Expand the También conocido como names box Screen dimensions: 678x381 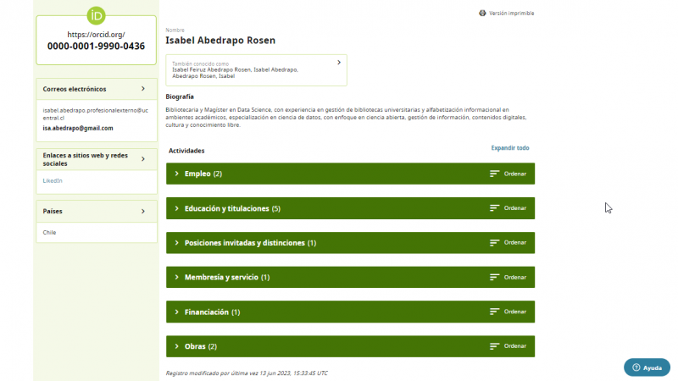coord(339,63)
